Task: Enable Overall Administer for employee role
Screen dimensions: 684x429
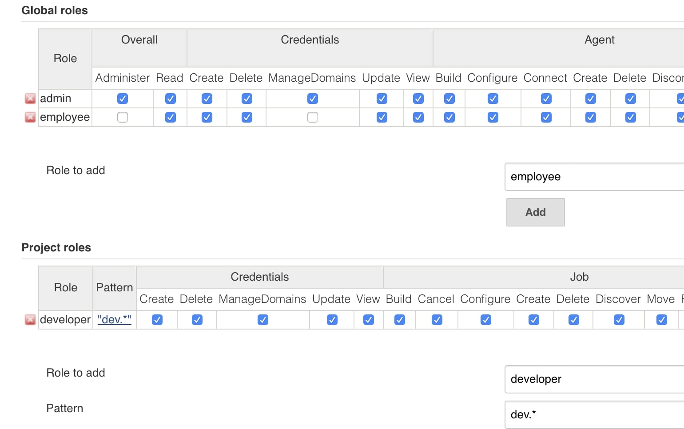Action: 123,117
